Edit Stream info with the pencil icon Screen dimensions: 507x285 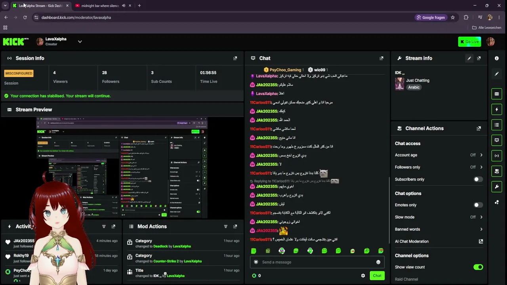click(x=469, y=58)
